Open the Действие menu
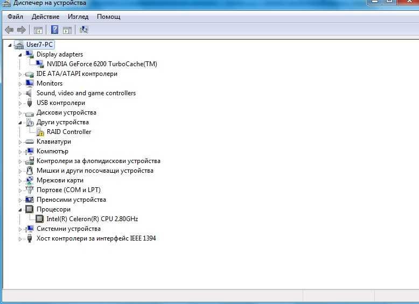This screenshot has height=304, width=419. (x=45, y=17)
